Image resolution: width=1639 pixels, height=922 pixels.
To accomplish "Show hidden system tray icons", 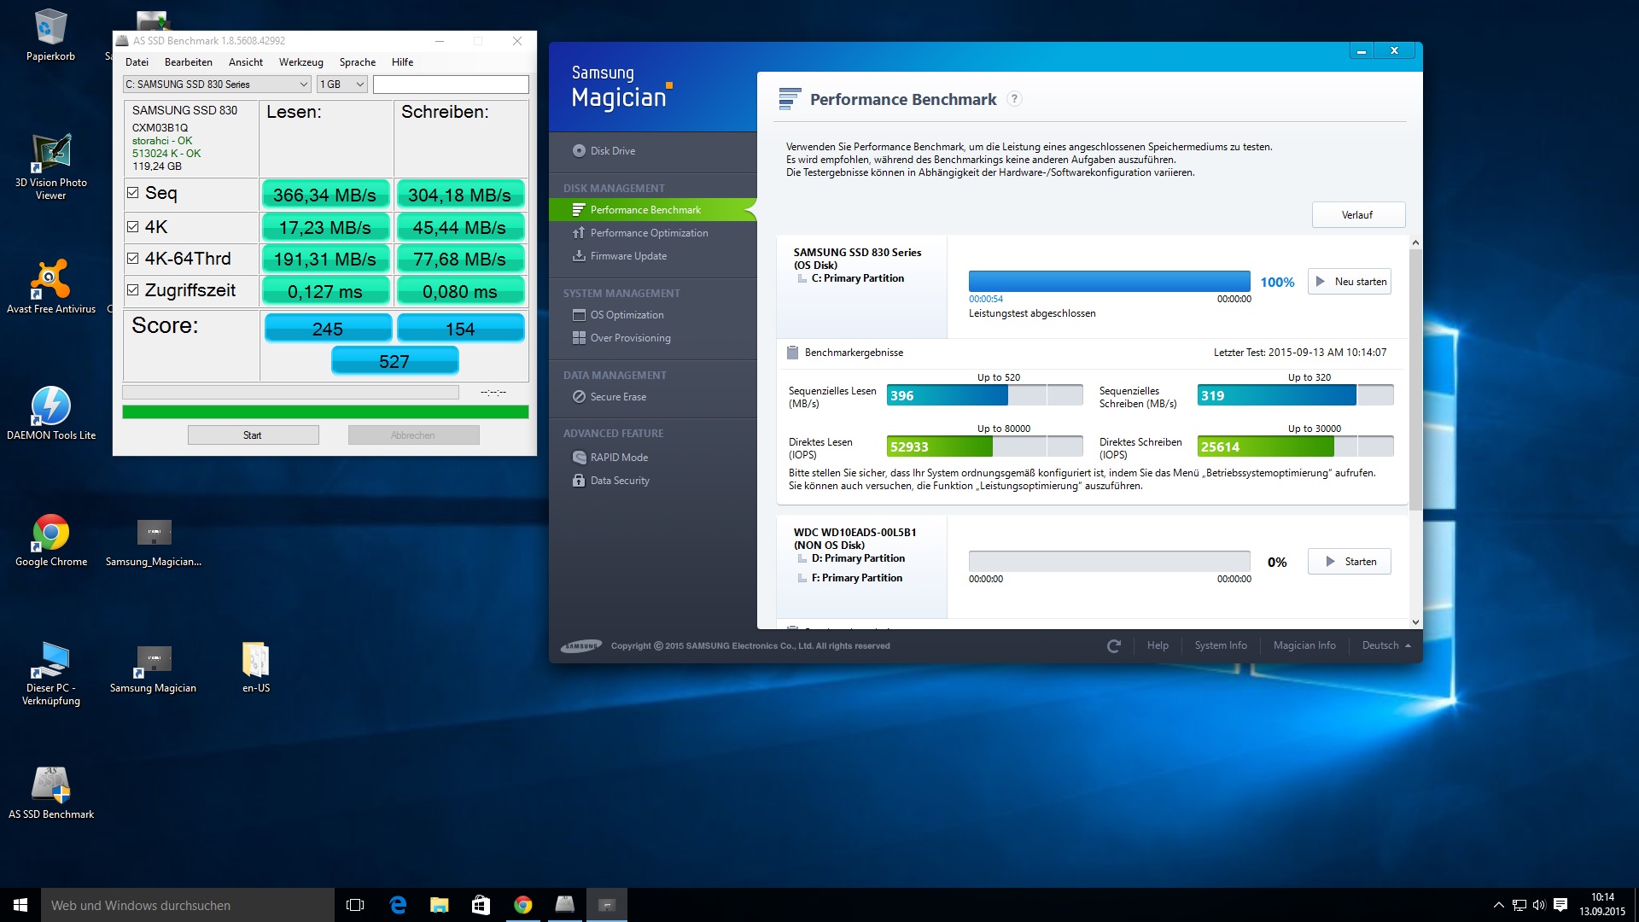I will [x=1498, y=905].
